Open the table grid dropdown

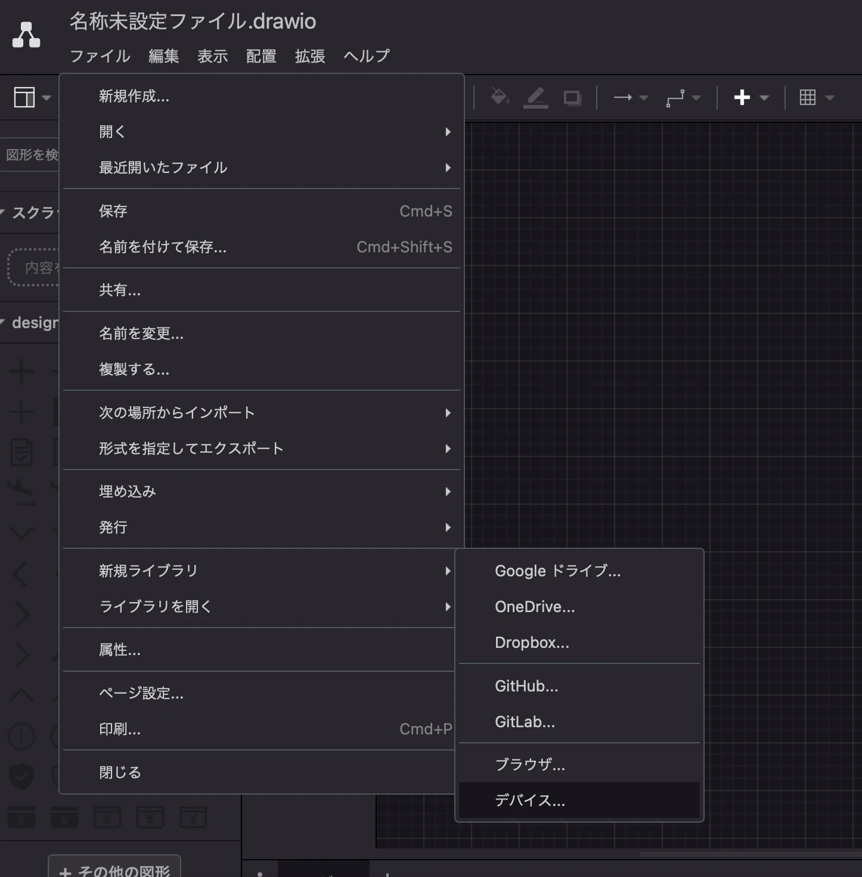pos(817,97)
